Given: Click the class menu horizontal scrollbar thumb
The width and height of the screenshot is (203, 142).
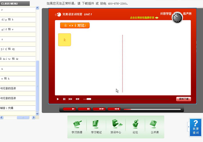Looking at the screenshot, I should pyautogui.click(x=23, y=117).
